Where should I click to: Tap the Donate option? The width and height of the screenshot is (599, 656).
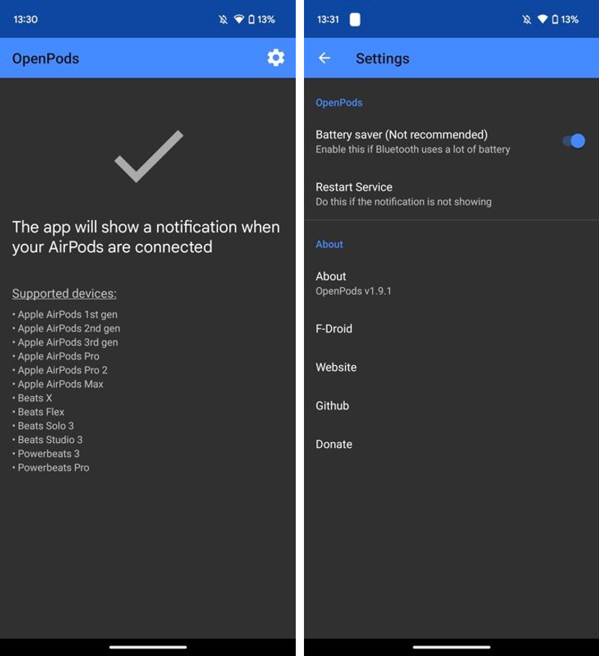pos(451,444)
